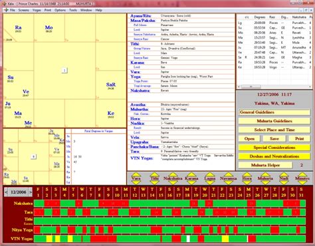This screenshot has height=246, width=315.
Task: Step Tithi back with its down arrow
Action: click(154, 182)
